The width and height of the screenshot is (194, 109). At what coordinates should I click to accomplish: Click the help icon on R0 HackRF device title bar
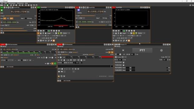[32, 8]
